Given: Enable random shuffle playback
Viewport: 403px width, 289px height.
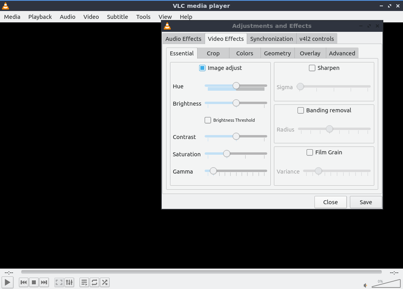Looking at the screenshot, I should (105, 282).
